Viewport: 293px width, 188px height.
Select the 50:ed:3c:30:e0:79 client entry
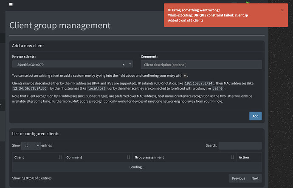pyautogui.click(x=31, y=65)
